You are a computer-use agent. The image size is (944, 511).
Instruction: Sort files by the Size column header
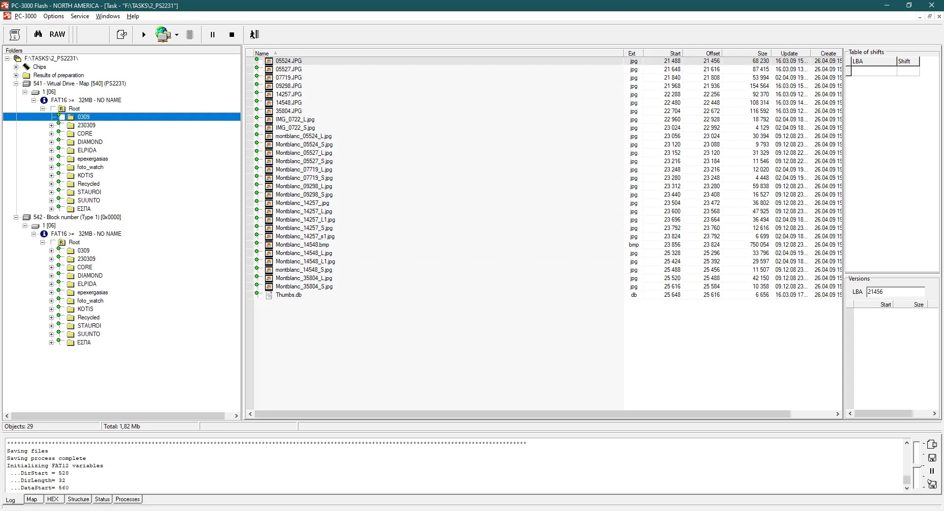[x=762, y=54]
